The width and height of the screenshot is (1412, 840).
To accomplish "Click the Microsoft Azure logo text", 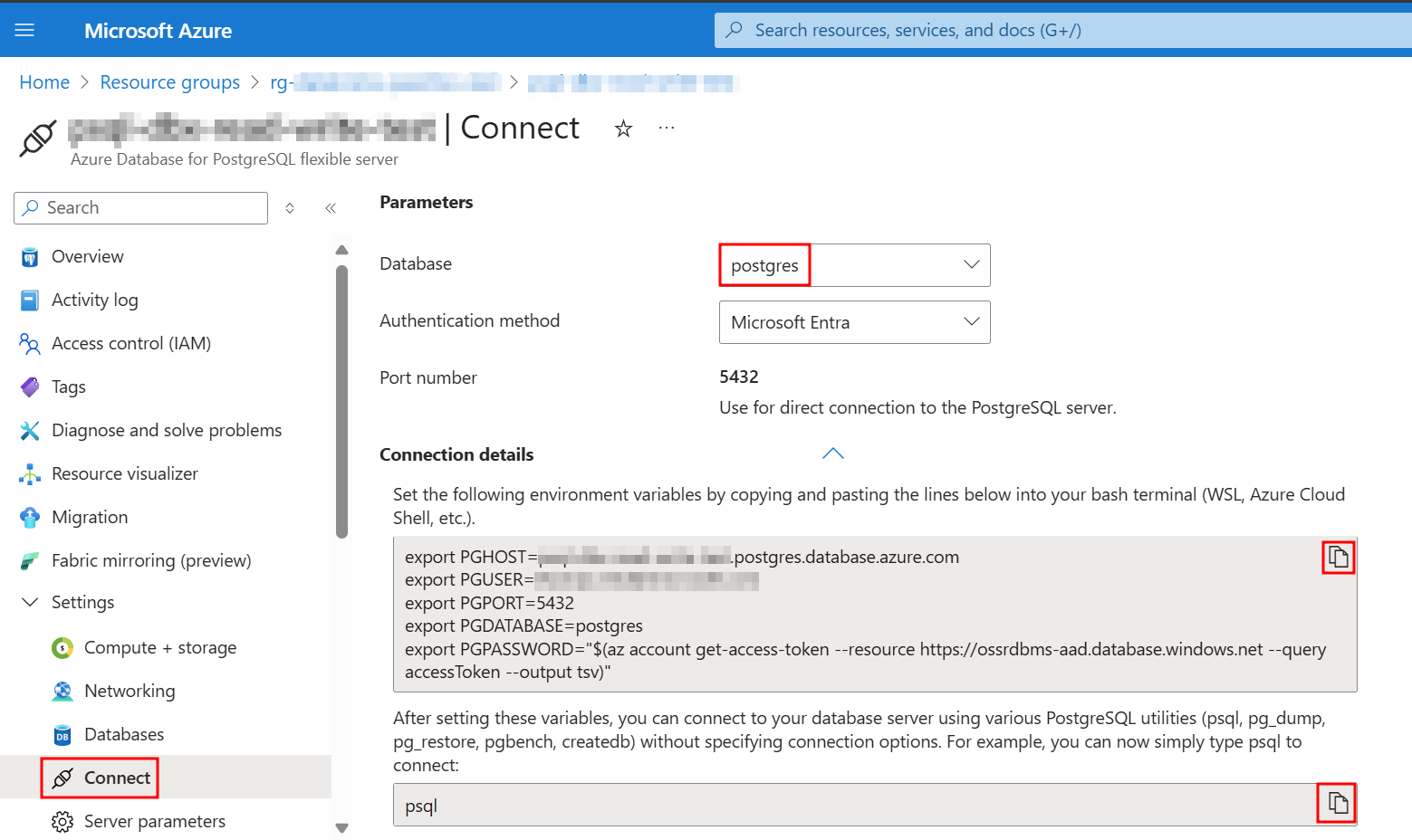I will (158, 31).
